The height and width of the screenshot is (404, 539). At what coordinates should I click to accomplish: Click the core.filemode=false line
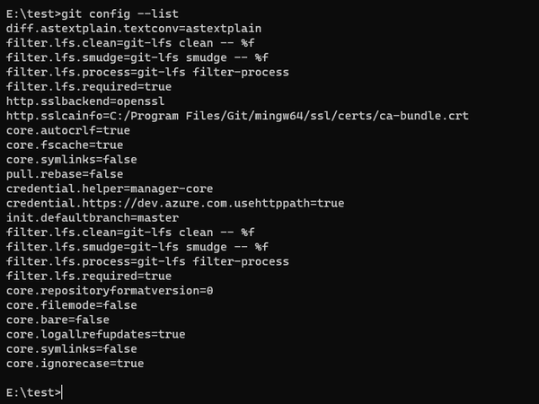(x=72, y=305)
